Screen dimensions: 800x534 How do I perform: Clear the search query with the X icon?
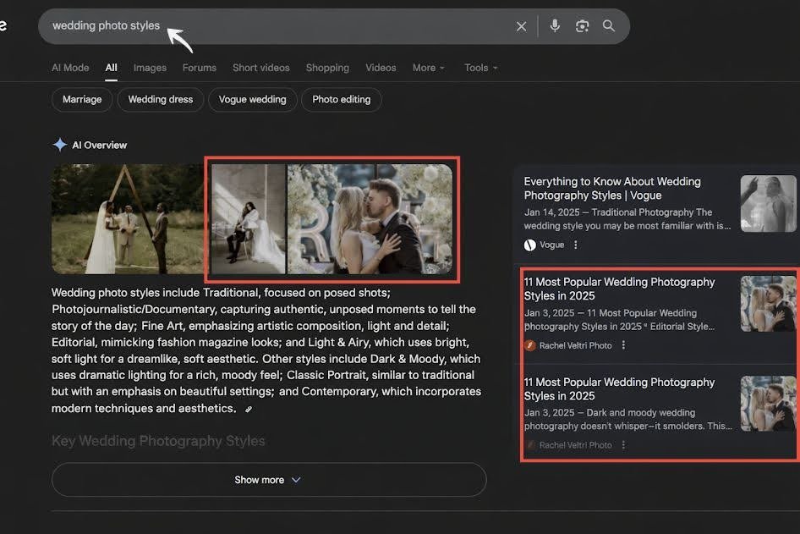522,25
